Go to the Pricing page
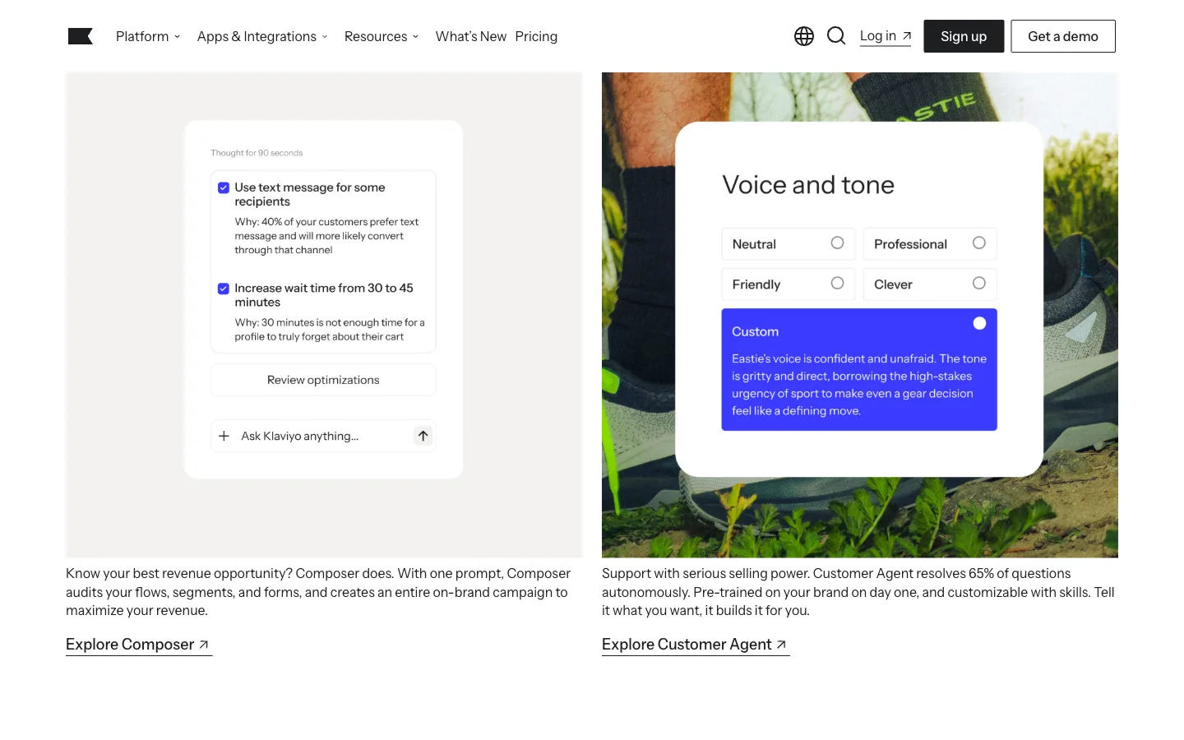Screen dimensions: 1184x740 tap(536, 36)
